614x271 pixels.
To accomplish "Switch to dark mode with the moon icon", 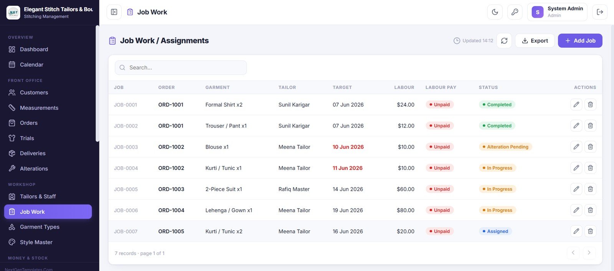I will [x=495, y=12].
